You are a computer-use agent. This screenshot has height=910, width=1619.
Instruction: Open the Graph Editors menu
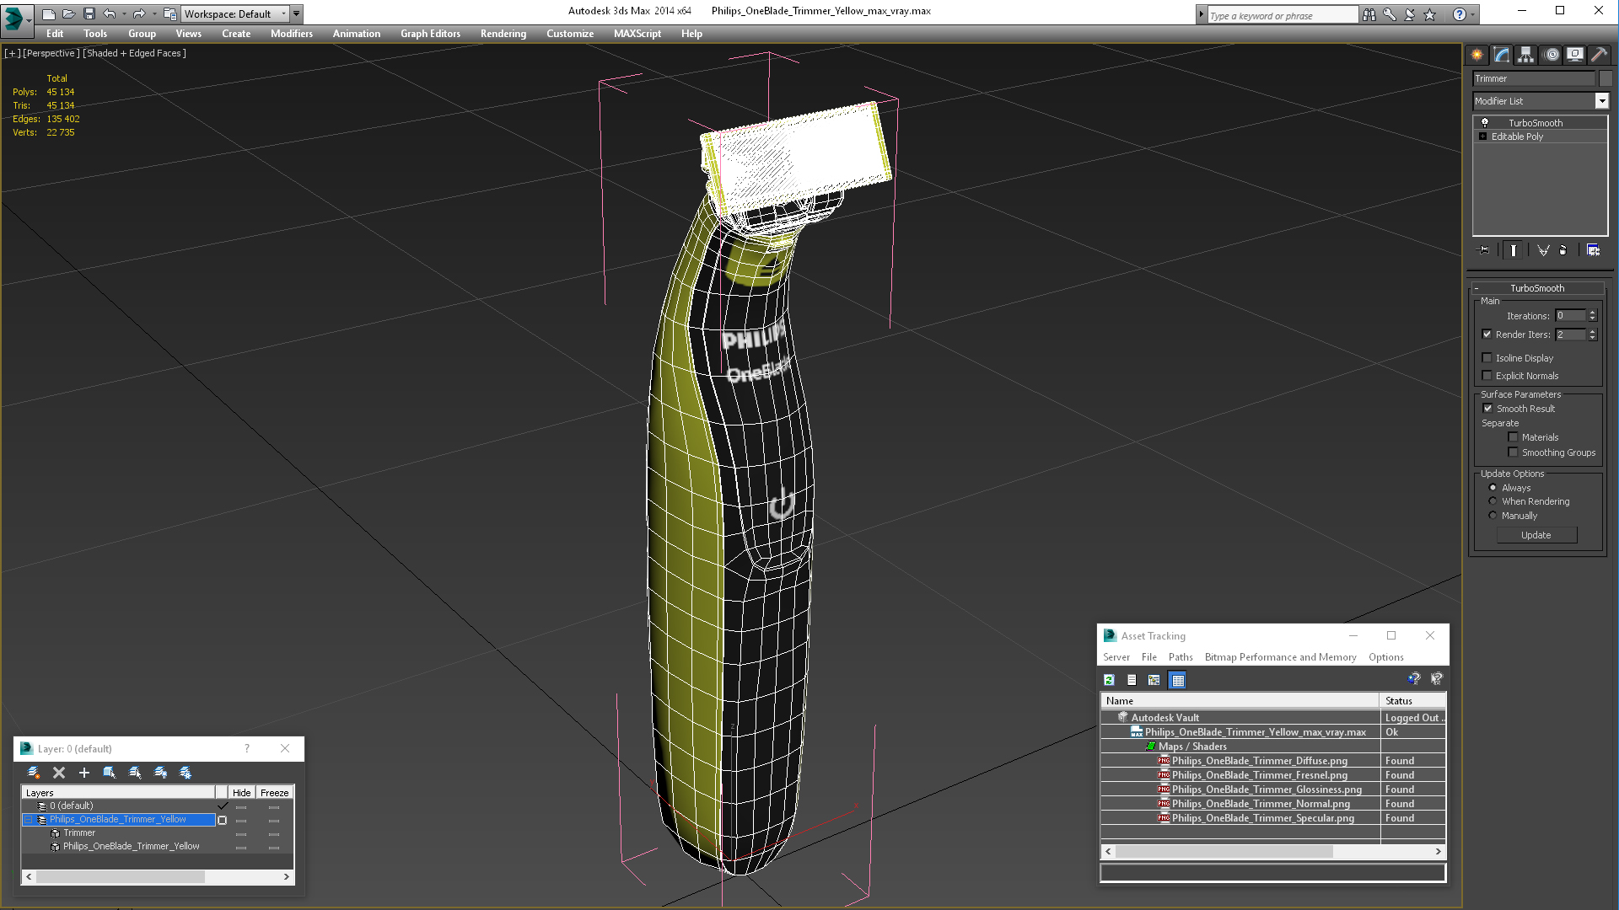click(x=430, y=34)
